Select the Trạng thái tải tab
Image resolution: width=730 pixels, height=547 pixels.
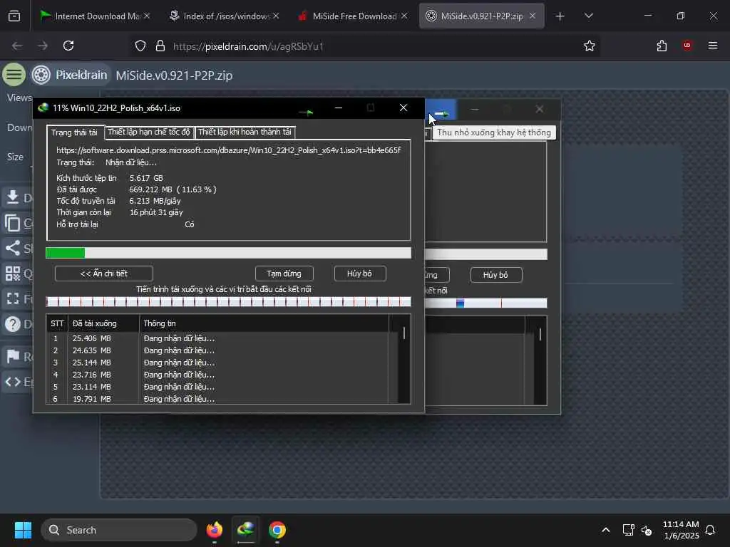pos(74,132)
